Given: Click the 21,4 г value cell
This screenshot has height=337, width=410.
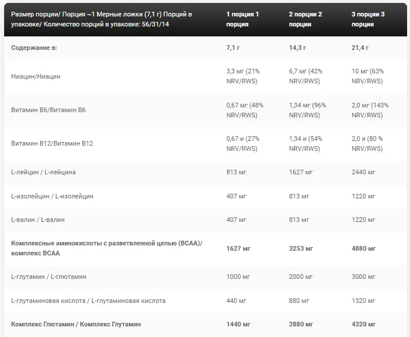Looking at the screenshot, I should [361, 48].
